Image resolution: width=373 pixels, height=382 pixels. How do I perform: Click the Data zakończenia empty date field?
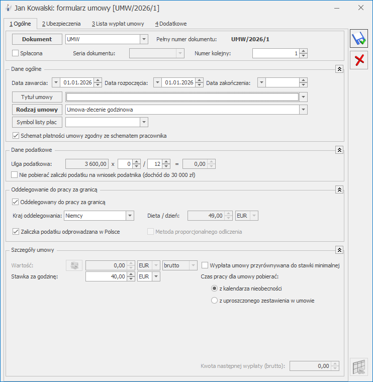point(283,82)
